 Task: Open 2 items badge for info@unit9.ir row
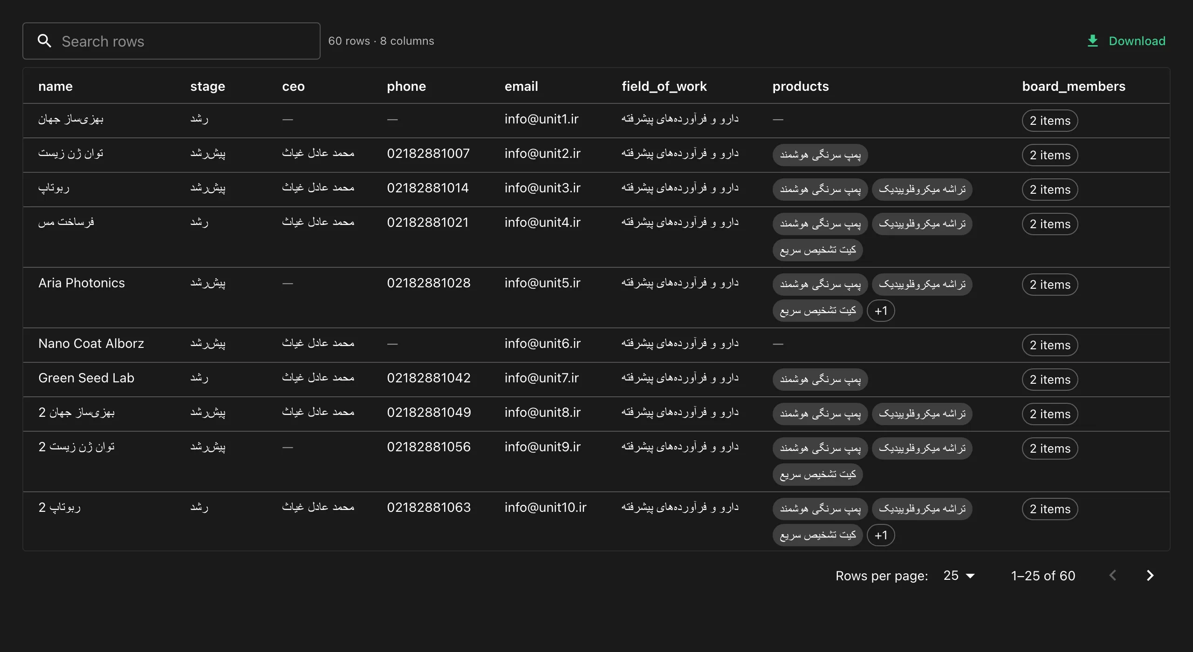(1050, 448)
